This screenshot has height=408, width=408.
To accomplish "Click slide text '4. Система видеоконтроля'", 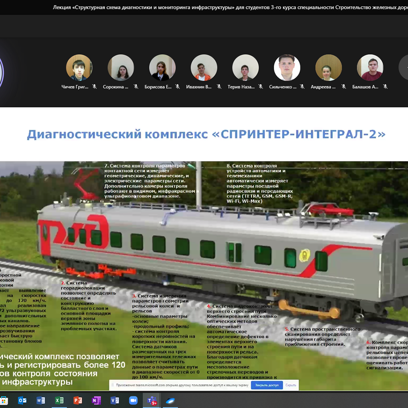I will (x=239, y=306).
